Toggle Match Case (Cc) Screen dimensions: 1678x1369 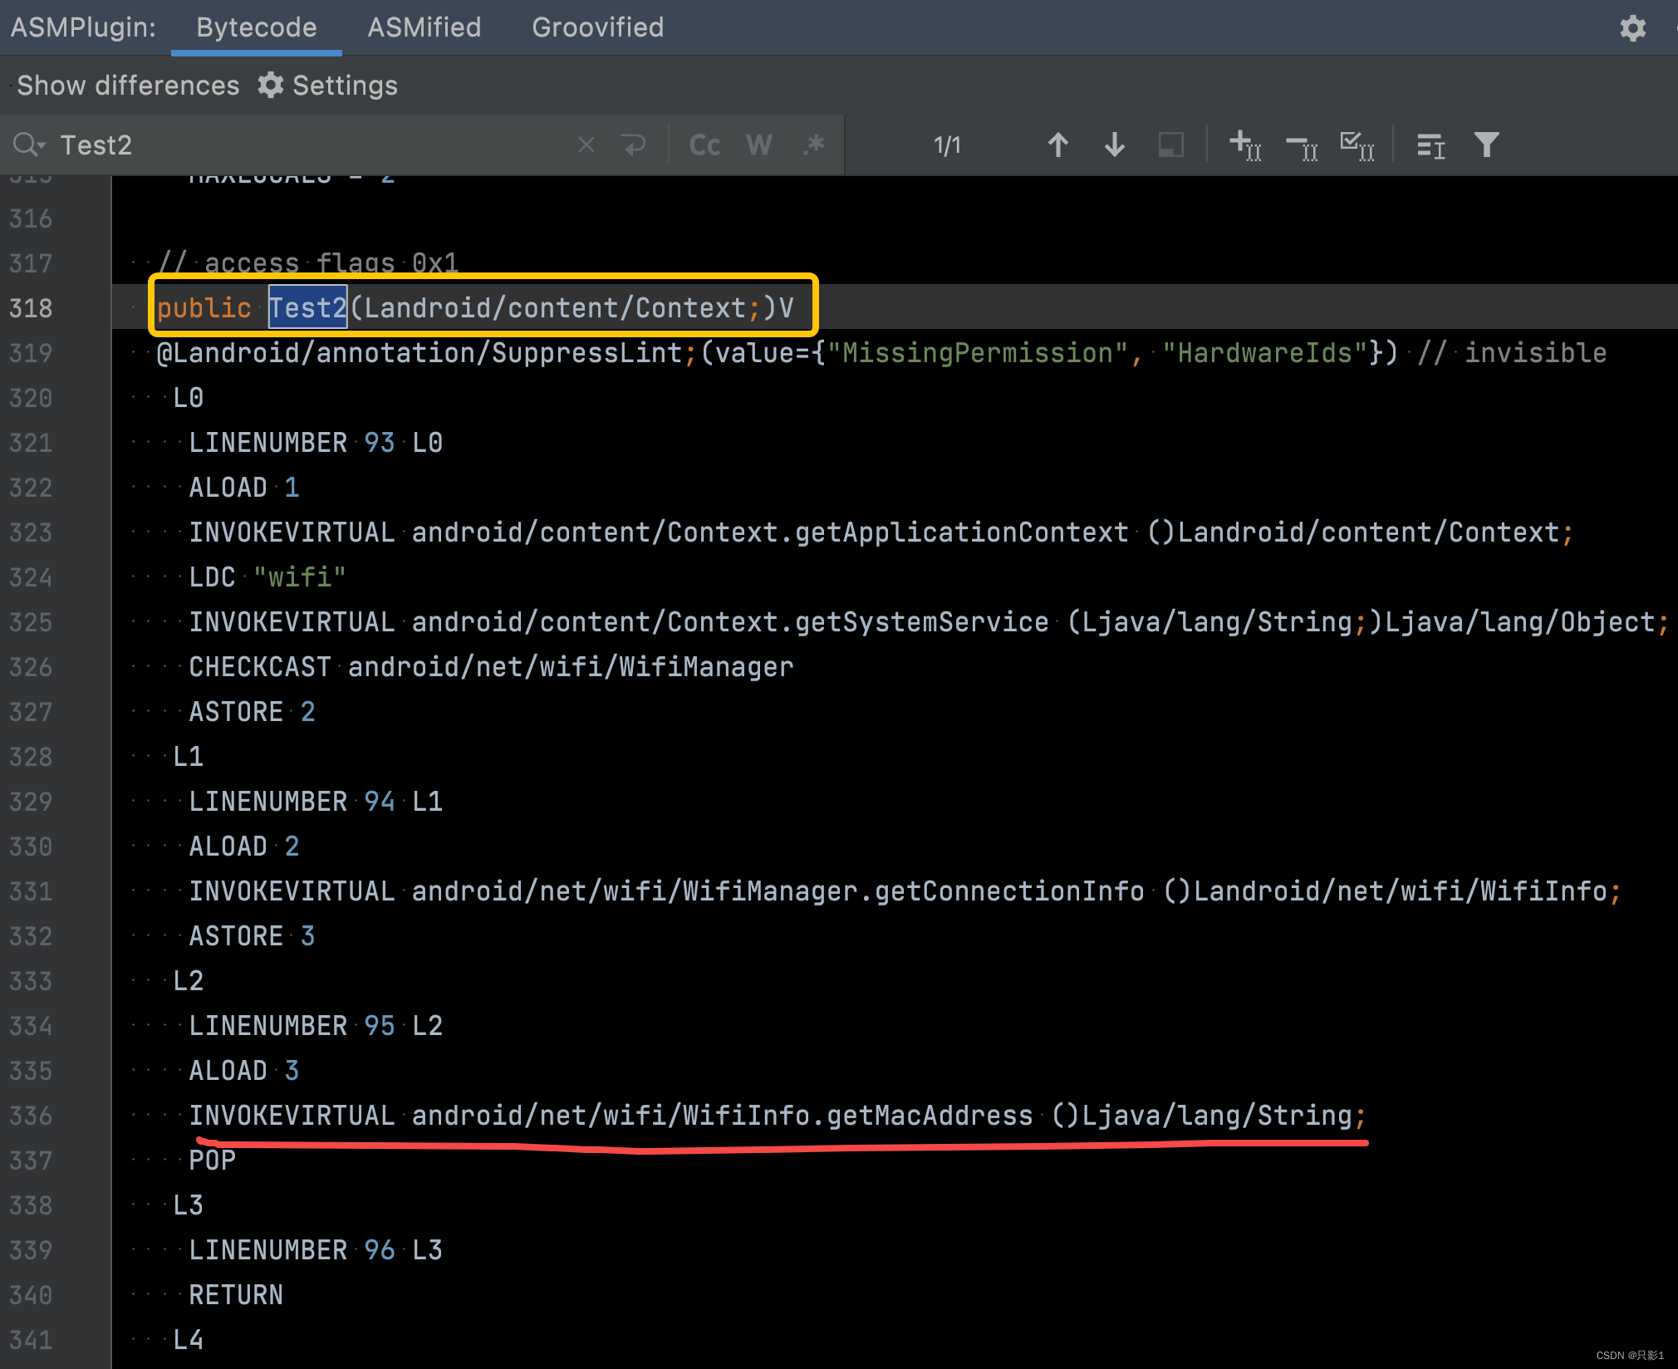tap(704, 145)
